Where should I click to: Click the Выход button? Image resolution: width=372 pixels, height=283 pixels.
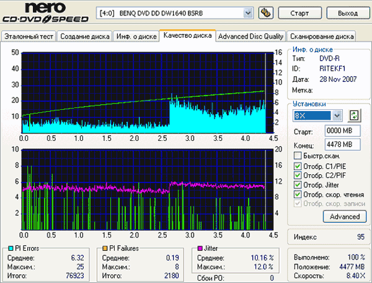[348, 13]
